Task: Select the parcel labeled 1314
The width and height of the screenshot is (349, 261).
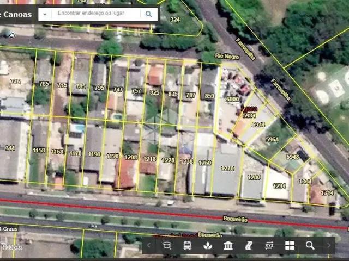Action: (x=327, y=192)
